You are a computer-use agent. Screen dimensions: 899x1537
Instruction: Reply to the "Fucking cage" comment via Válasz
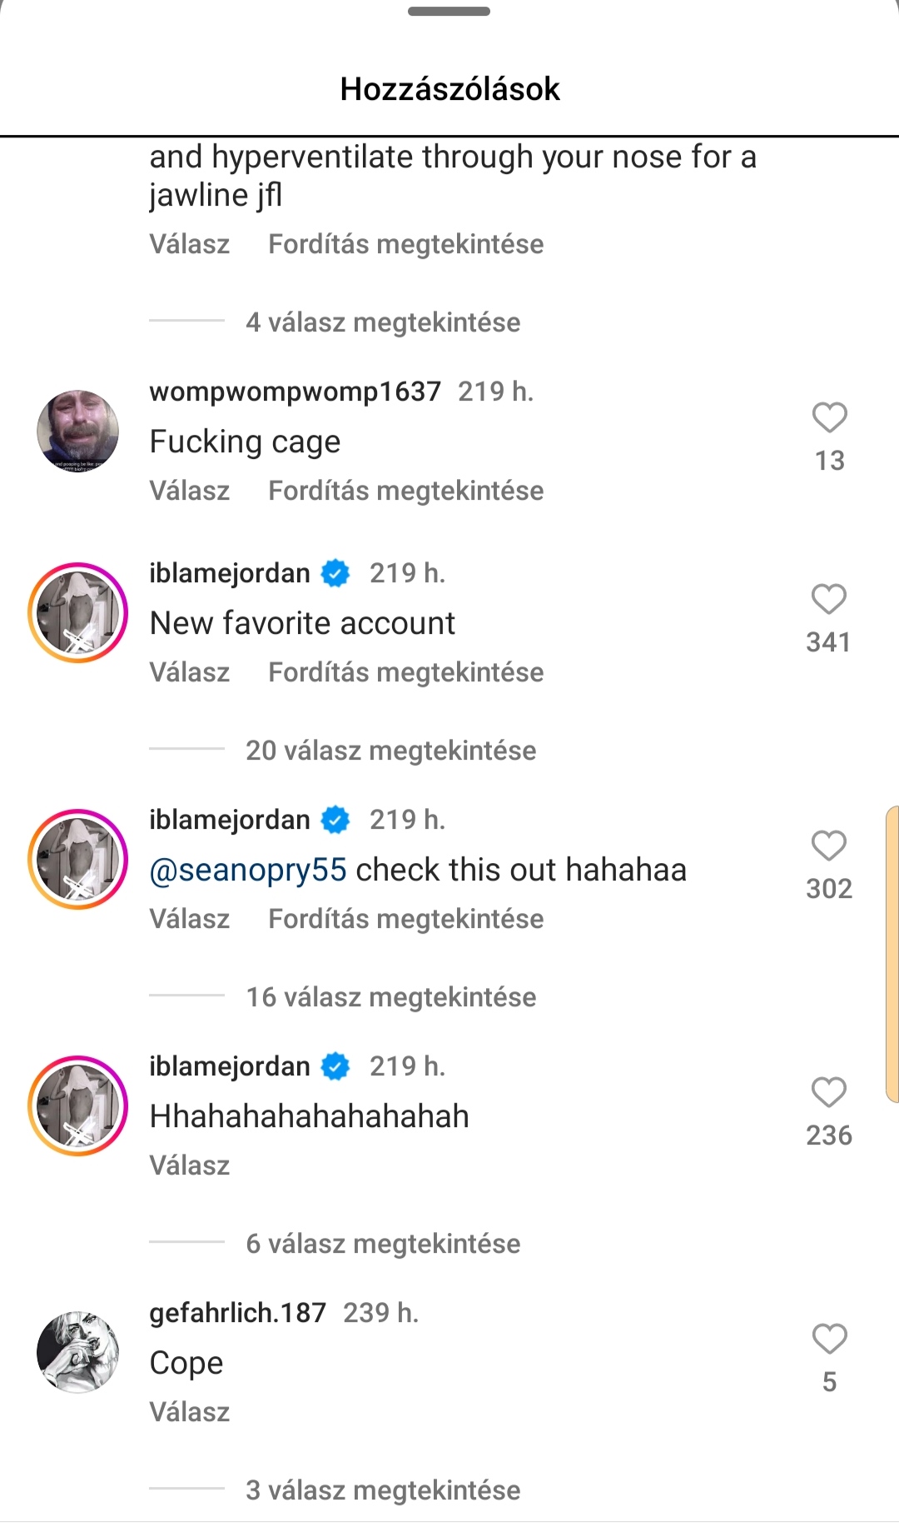point(190,491)
